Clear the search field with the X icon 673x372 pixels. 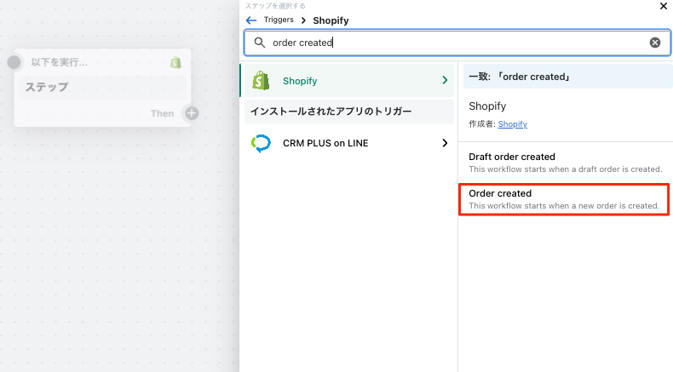pos(654,43)
